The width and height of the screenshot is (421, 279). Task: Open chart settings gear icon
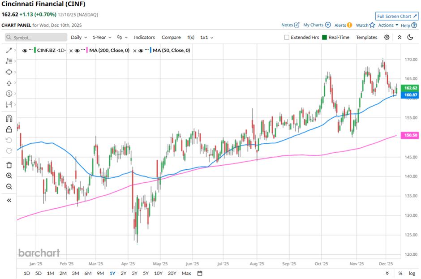pos(387,38)
